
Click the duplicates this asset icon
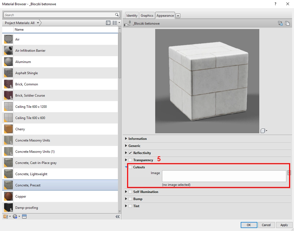coord(287,23)
